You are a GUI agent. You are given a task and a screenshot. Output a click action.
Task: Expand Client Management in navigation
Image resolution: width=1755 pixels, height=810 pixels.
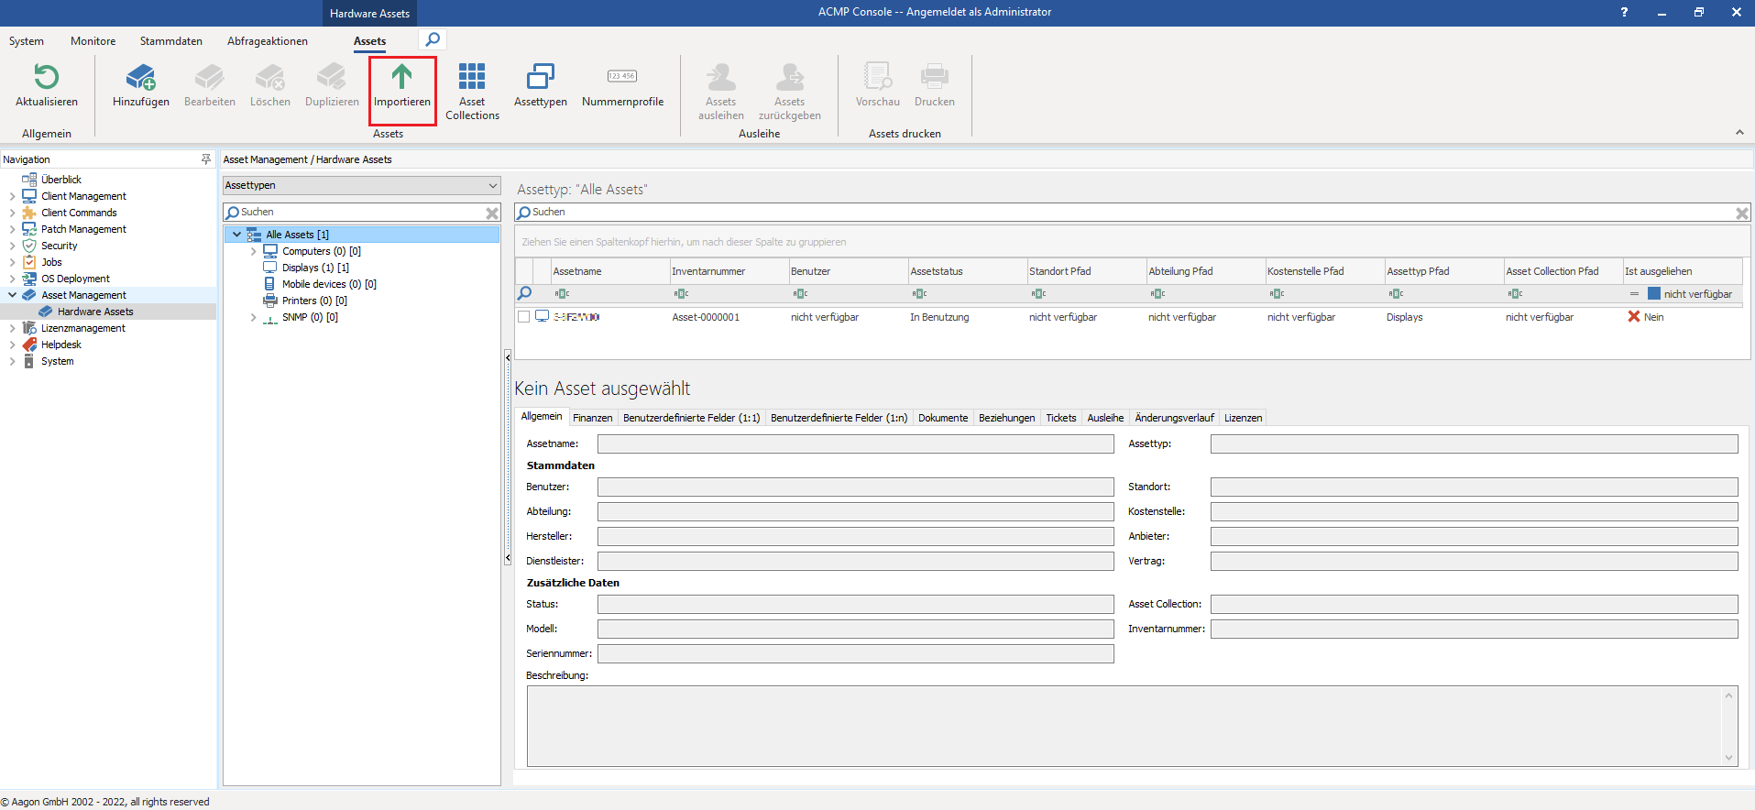pos(12,196)
